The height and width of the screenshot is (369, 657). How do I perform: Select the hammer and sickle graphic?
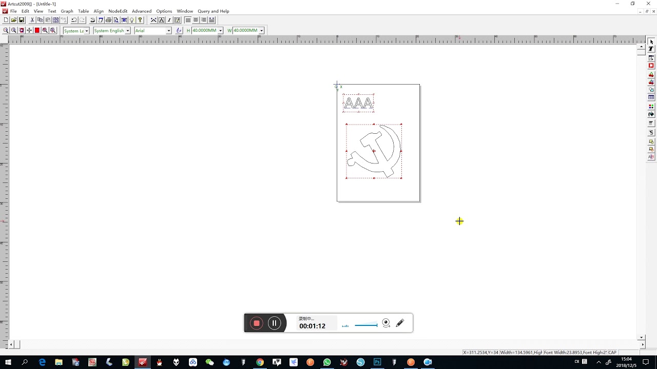tap(374, 151)
